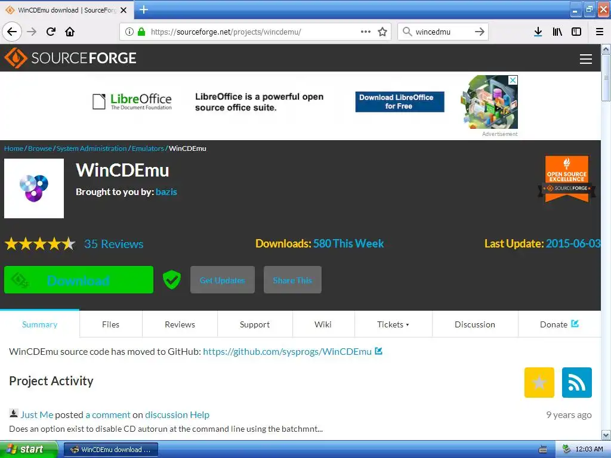Open the Donate tab
The width and height of the screenshot is (611, 458).
[559, 324]
